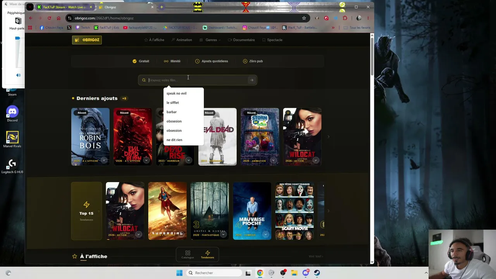The width and height of the screenshot is (496, 279).
Task: Open the Chrome profile avatar
Action: (359, 18)
